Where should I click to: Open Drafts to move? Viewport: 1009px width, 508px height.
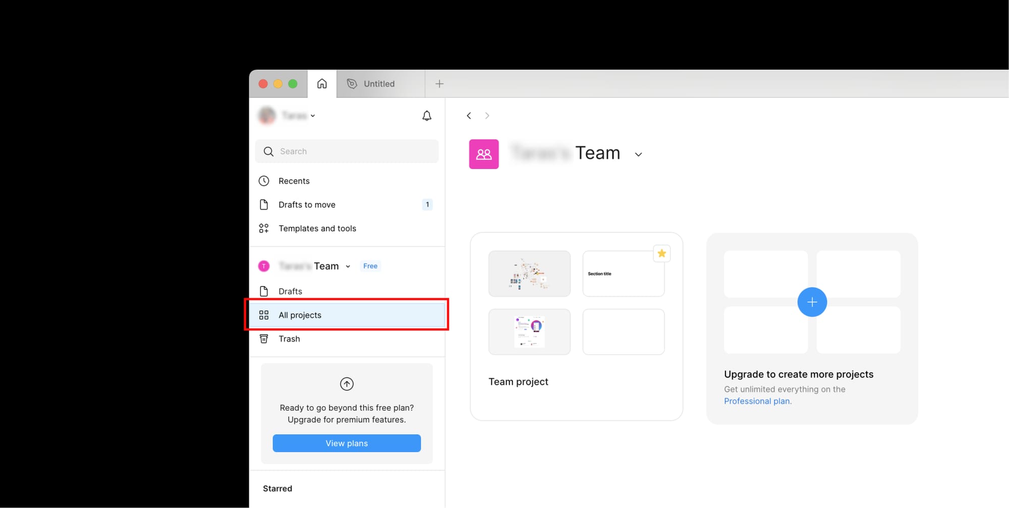347,205
